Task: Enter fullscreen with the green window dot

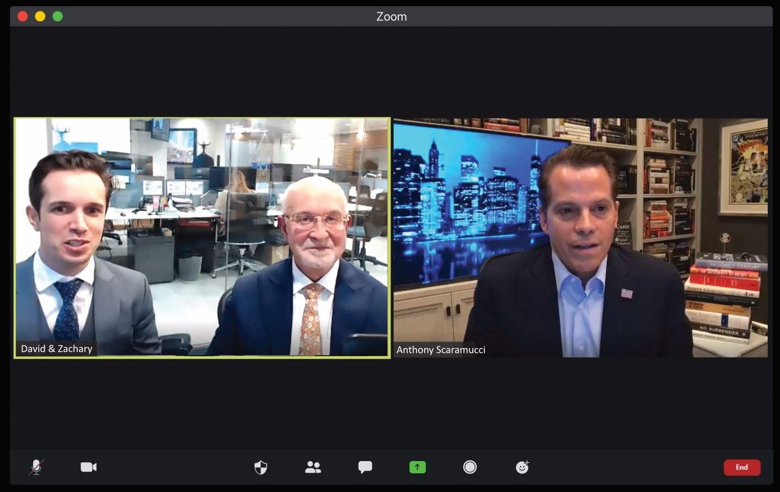Action: point(57,17)
